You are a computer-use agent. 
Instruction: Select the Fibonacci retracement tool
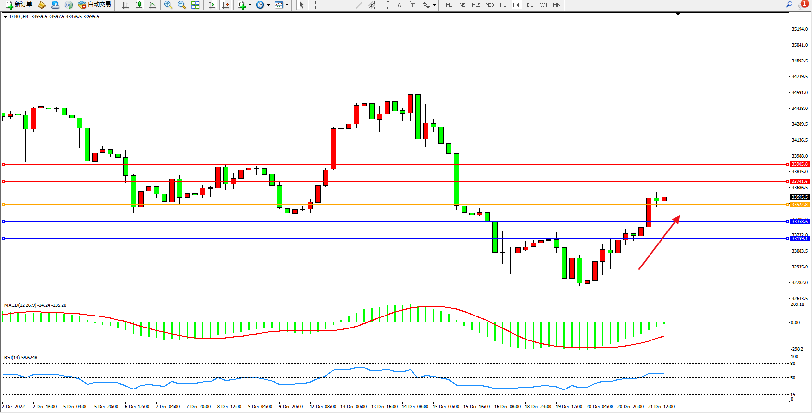pos(386,5)
